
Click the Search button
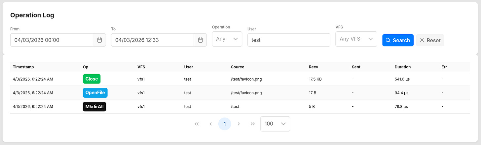398,40
